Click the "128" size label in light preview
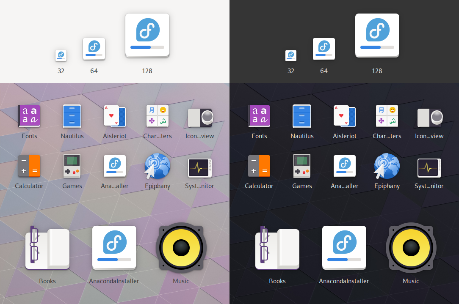 147,71
